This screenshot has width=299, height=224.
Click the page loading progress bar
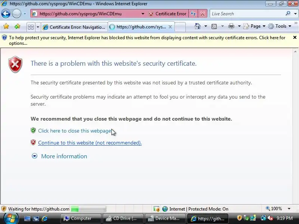[88, 209]
